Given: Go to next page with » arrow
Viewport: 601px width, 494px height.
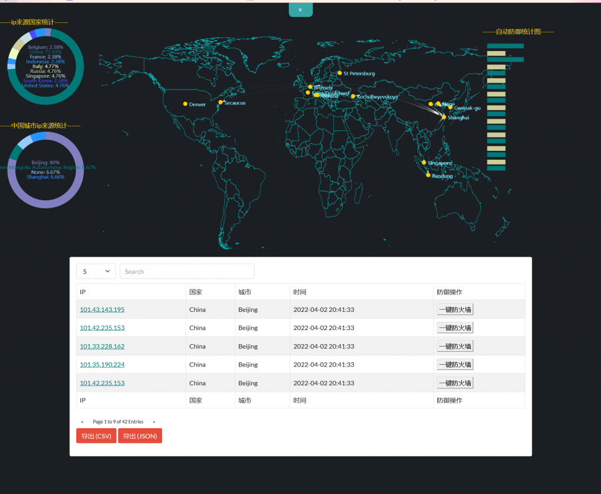Looking at the screenshot, I should click(x=154, y=422).
